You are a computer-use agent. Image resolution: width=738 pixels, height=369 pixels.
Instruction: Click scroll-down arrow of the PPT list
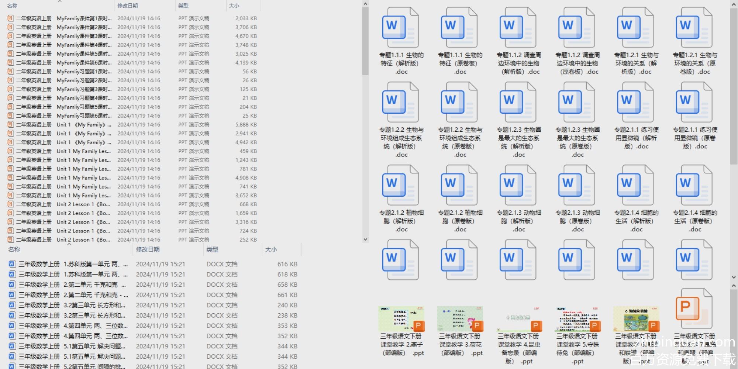coord(365,239)
